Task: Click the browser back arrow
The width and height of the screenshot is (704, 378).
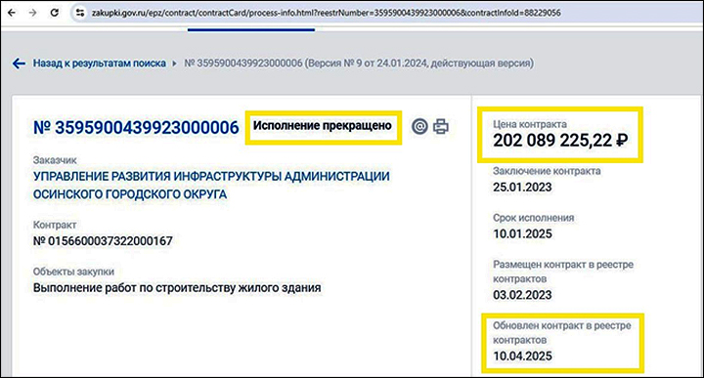Action: point(12,13)
